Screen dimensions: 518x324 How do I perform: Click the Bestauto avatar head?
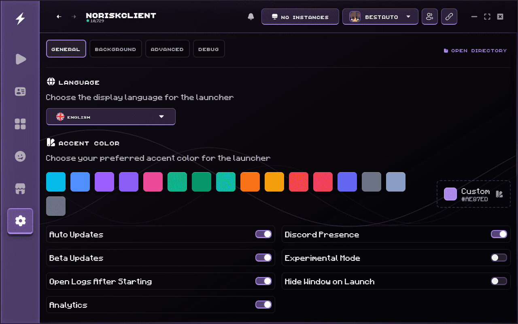click(x=355, y=17)
